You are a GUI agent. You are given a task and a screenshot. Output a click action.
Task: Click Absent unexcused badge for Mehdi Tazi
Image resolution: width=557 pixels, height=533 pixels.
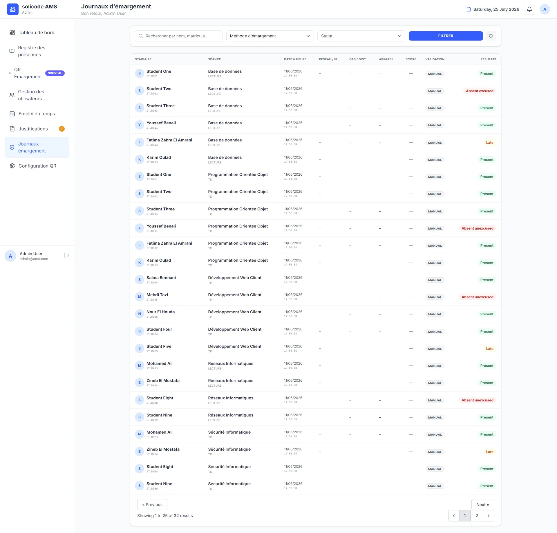coord(478,297)
